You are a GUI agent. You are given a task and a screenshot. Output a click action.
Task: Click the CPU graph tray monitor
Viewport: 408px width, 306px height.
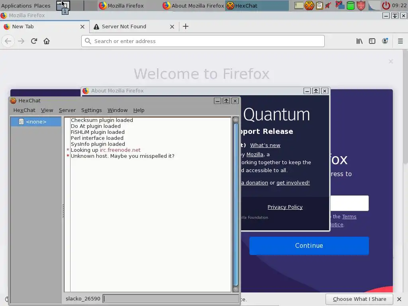coord(374,6)
